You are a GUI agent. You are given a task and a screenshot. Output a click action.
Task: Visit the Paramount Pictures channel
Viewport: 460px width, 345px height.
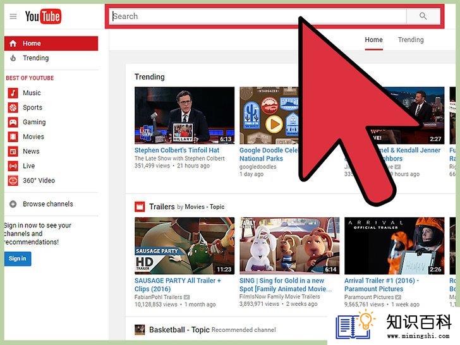[369, 297]
